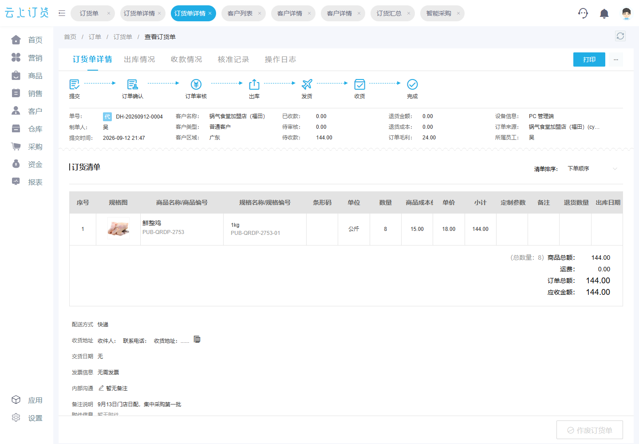Edit internal note pencil icon

101,388
